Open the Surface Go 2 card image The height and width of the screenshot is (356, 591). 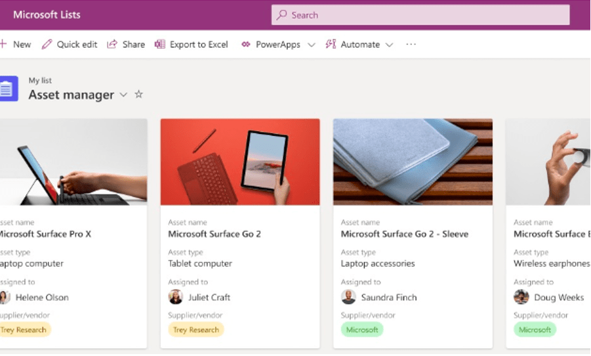coord(240,162)
